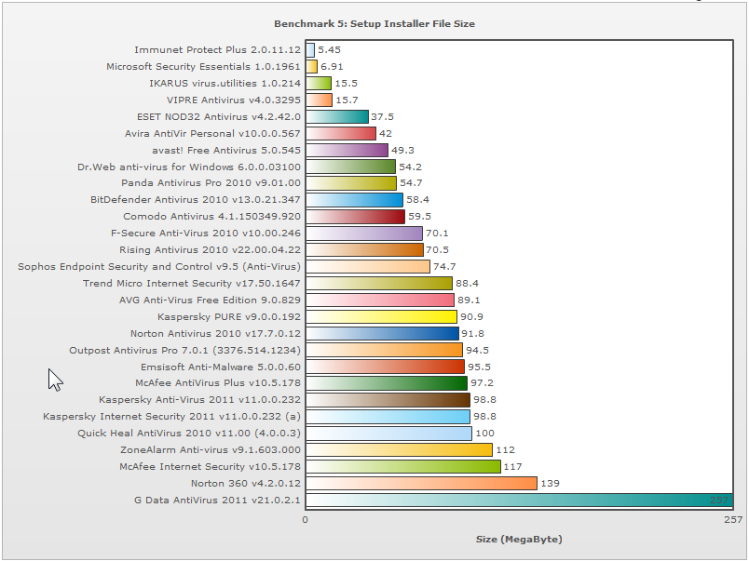Click the Size (MegaByte) axis title
The image size is (749, 561).
(519, 539)
